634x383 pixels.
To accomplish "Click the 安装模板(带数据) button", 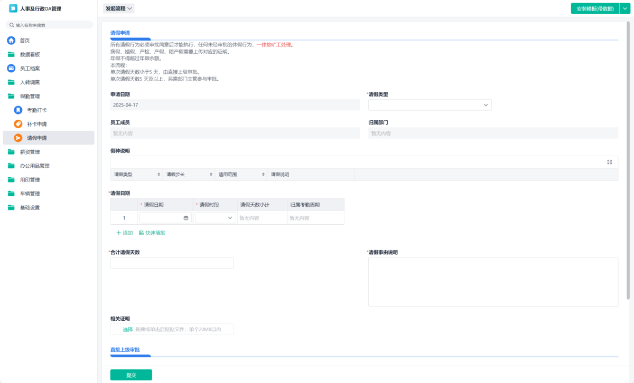I will pos(595,8).
